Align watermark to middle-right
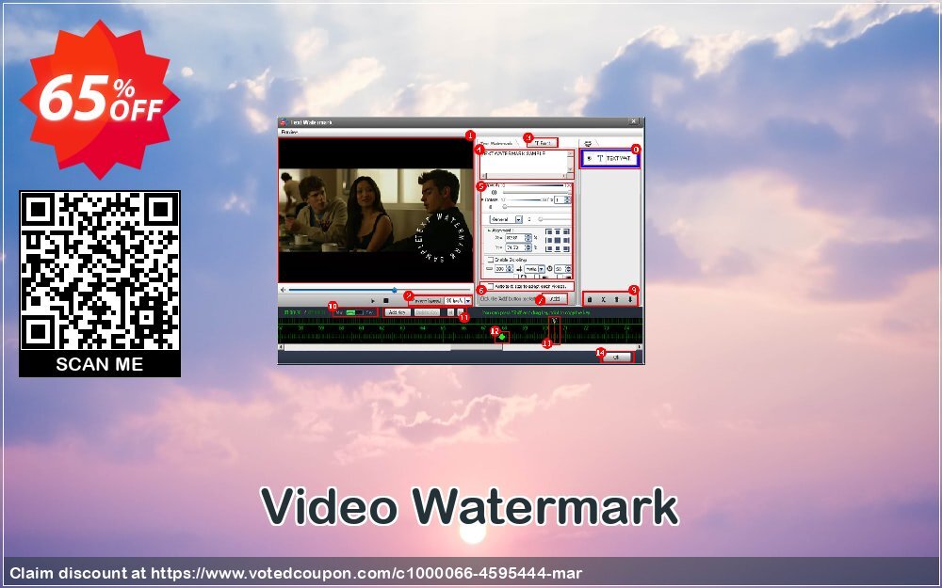Image resolution: width=942 pixels, height=588 pixels. 566,240
